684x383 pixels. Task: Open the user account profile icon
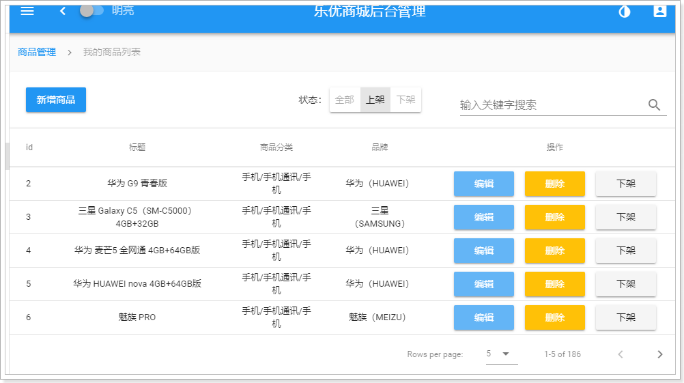659,12
